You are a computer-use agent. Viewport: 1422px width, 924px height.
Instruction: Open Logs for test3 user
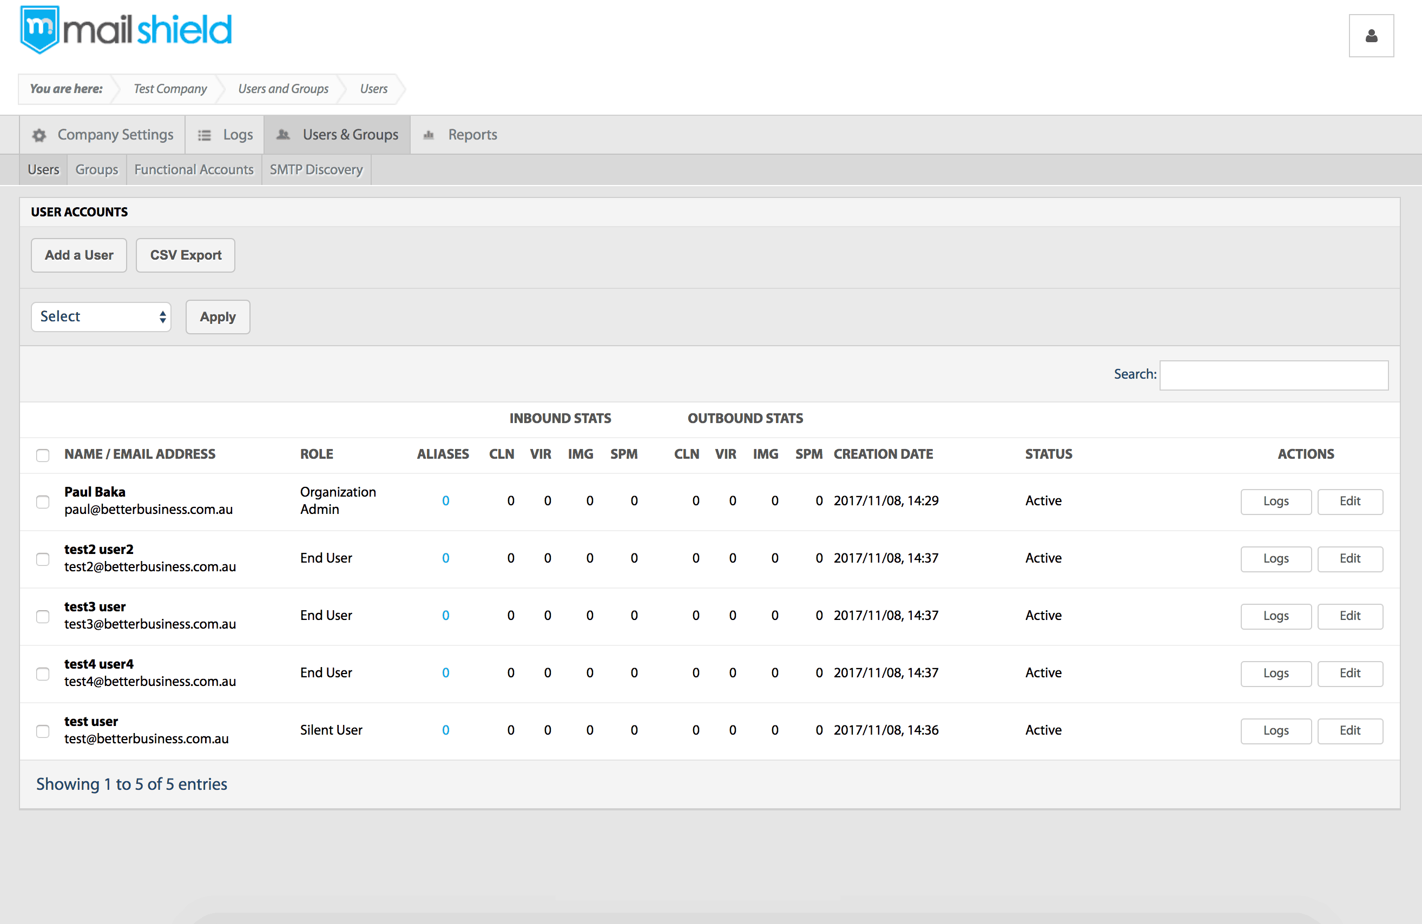coord(1275,616)
